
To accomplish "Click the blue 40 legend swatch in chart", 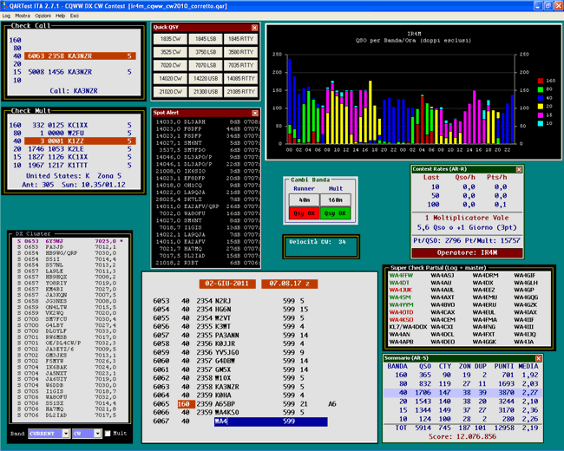I will point(541,98).
